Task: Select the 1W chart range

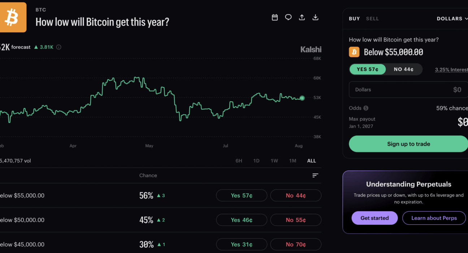Action: pyautogui.click(x=274, y=161)
